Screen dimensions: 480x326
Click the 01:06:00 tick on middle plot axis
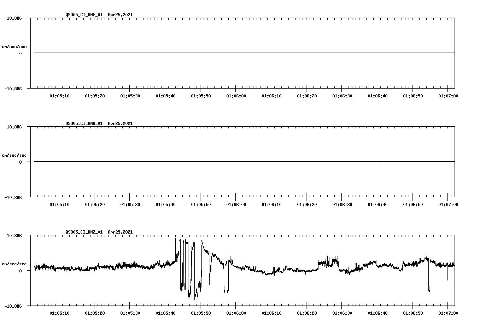pos(236,204)
